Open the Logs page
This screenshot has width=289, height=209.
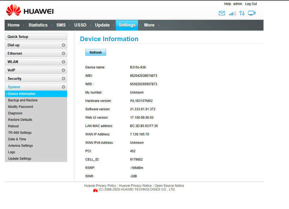coord(12,152)
